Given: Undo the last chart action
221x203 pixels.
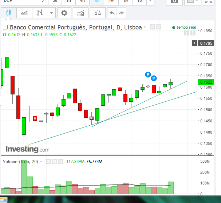Looking at the screenshot, I should [112, 13].
